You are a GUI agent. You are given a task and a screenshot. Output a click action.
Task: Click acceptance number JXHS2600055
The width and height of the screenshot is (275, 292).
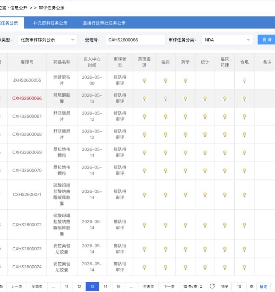click(x=27, y=80)
